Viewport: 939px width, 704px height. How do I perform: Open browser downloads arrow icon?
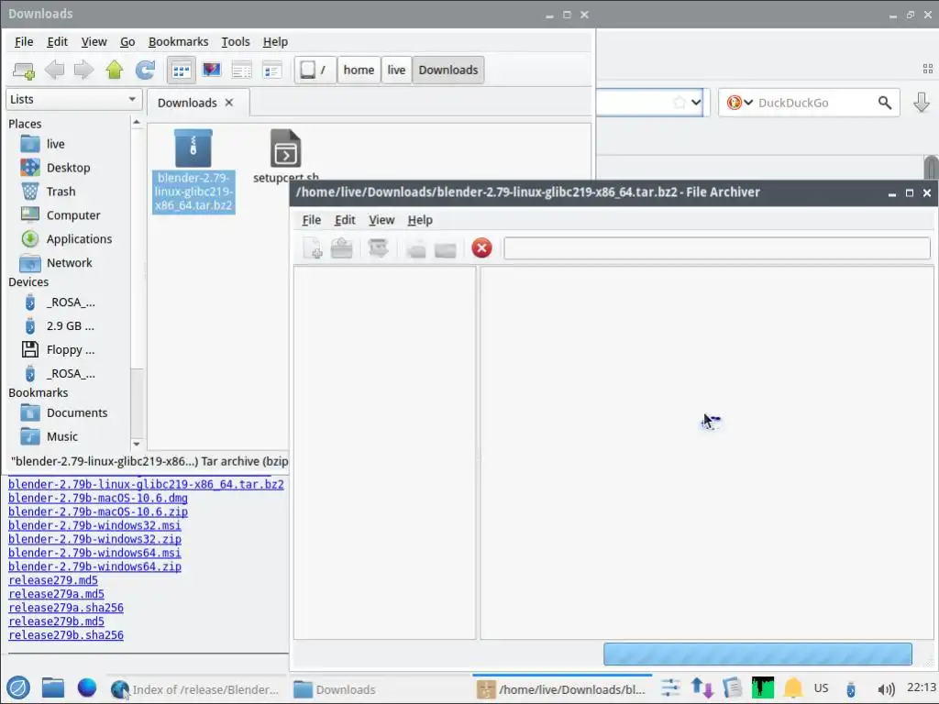point(922,103)
